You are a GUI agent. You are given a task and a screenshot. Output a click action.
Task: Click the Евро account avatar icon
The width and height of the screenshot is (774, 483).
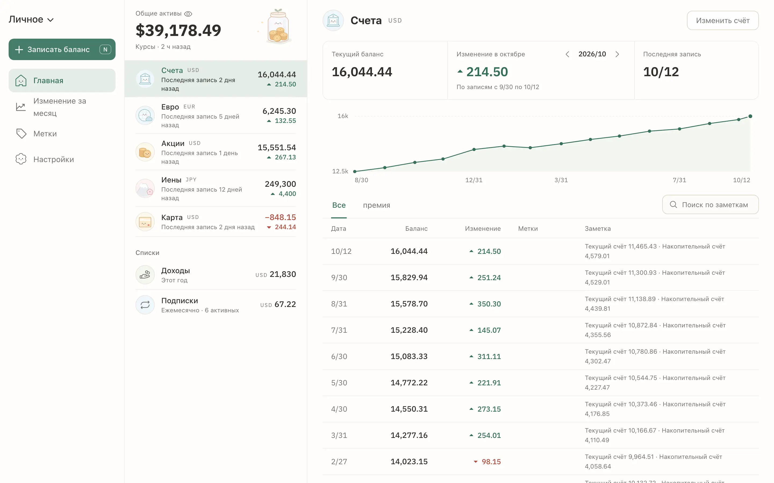pyautogui.click(x=145, y=115)
